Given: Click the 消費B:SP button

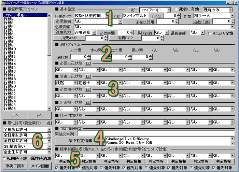Looking at the screenshot, I should point(125,38).
